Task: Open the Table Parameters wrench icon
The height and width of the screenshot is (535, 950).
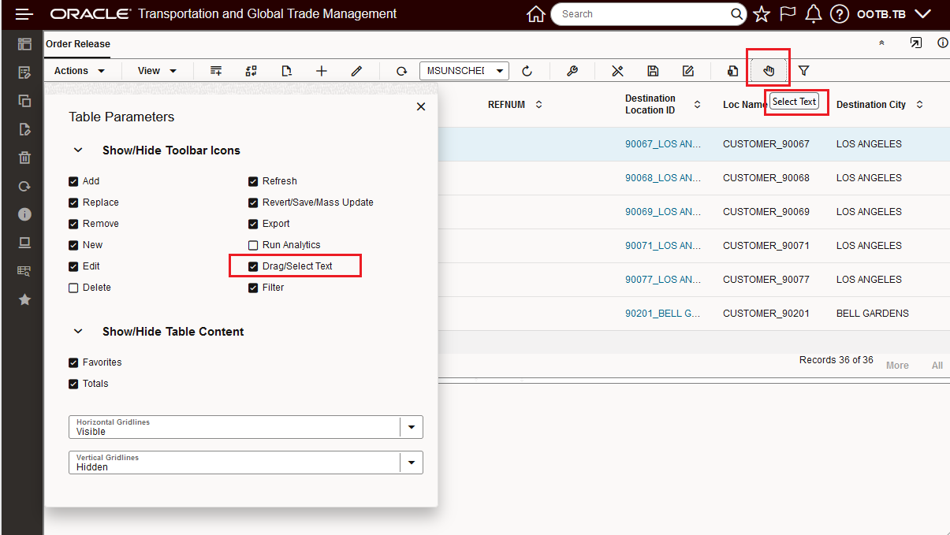Action: pyautogui.click(x=572, y=70)
